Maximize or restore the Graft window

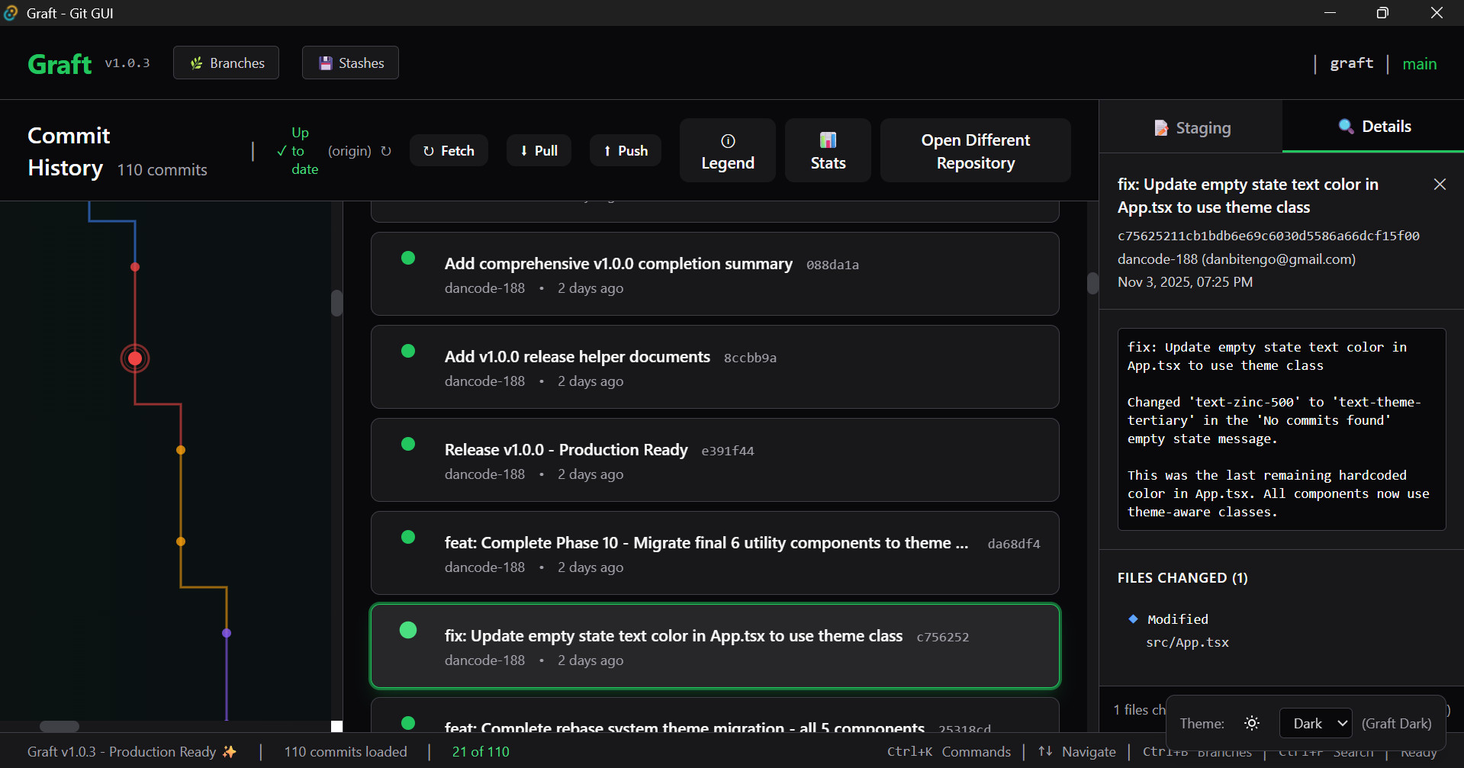(1382, 13)
